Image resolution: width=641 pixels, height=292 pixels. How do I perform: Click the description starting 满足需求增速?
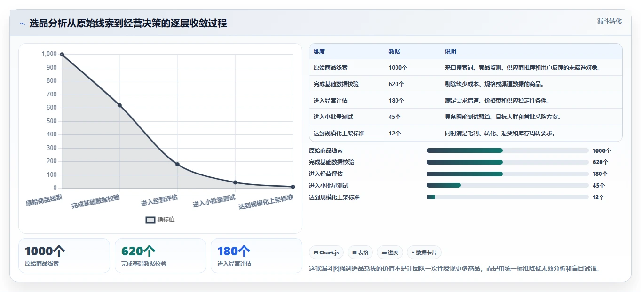coord(497,101)
